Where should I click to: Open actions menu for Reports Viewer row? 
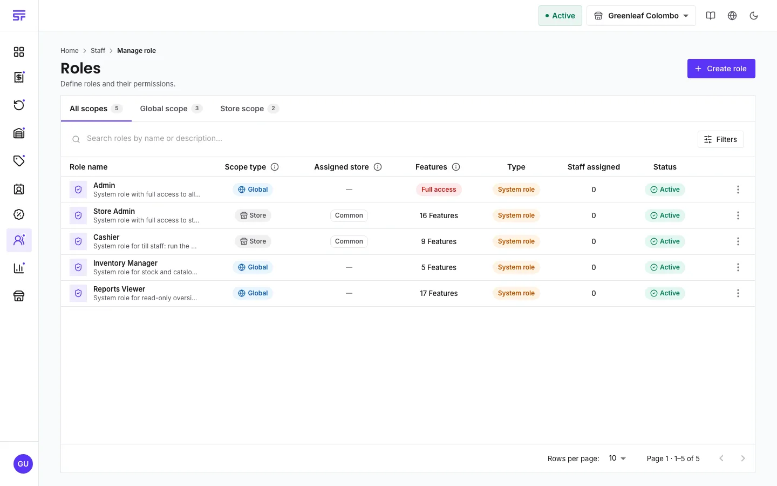pyautogui.click(x=738, y=293)
